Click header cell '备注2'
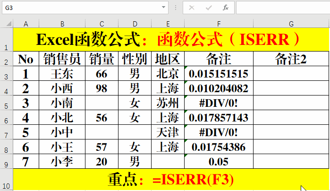330x191 pixels. (x=291, y=59)
